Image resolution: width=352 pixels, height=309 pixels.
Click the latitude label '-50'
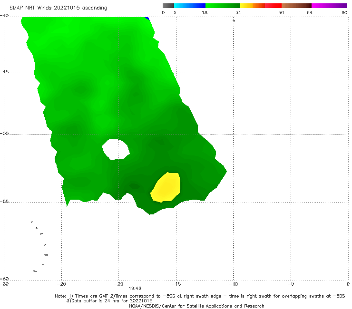[x=4, y=134]
